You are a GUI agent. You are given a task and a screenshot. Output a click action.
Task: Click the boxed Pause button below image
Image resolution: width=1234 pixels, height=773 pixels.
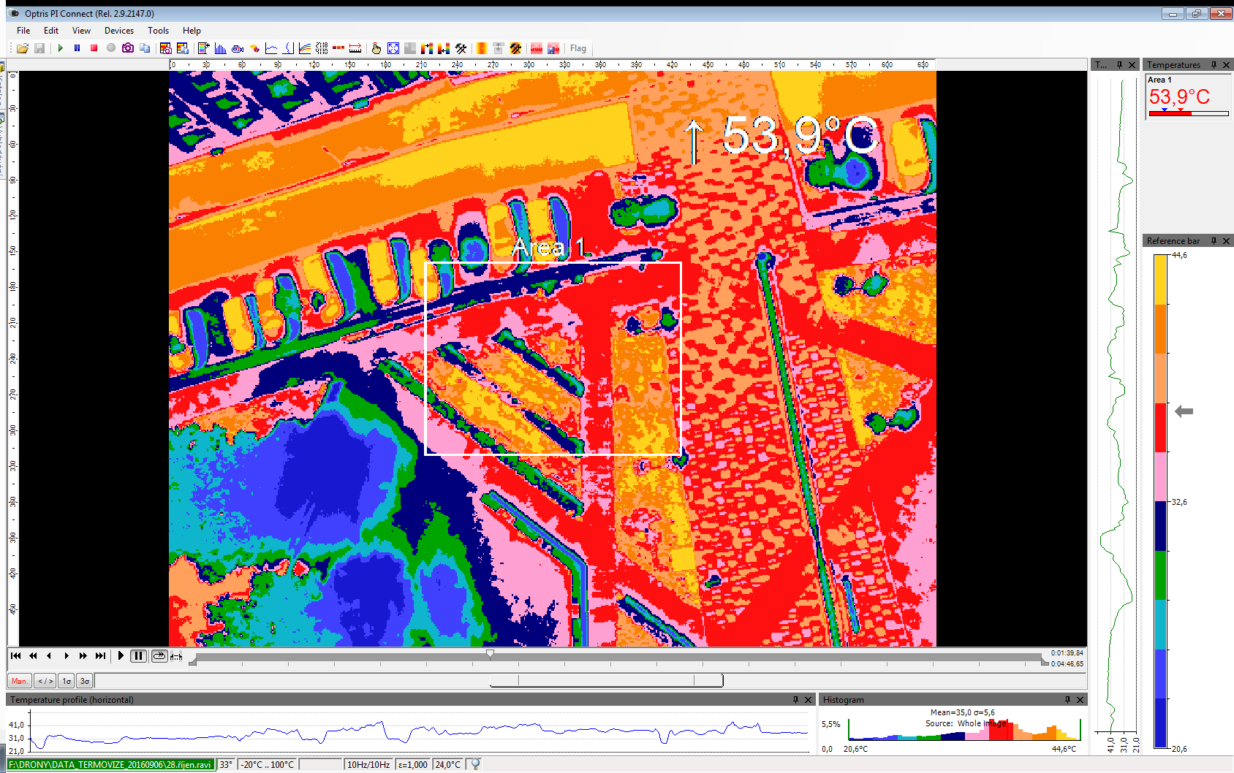(138, 656)
